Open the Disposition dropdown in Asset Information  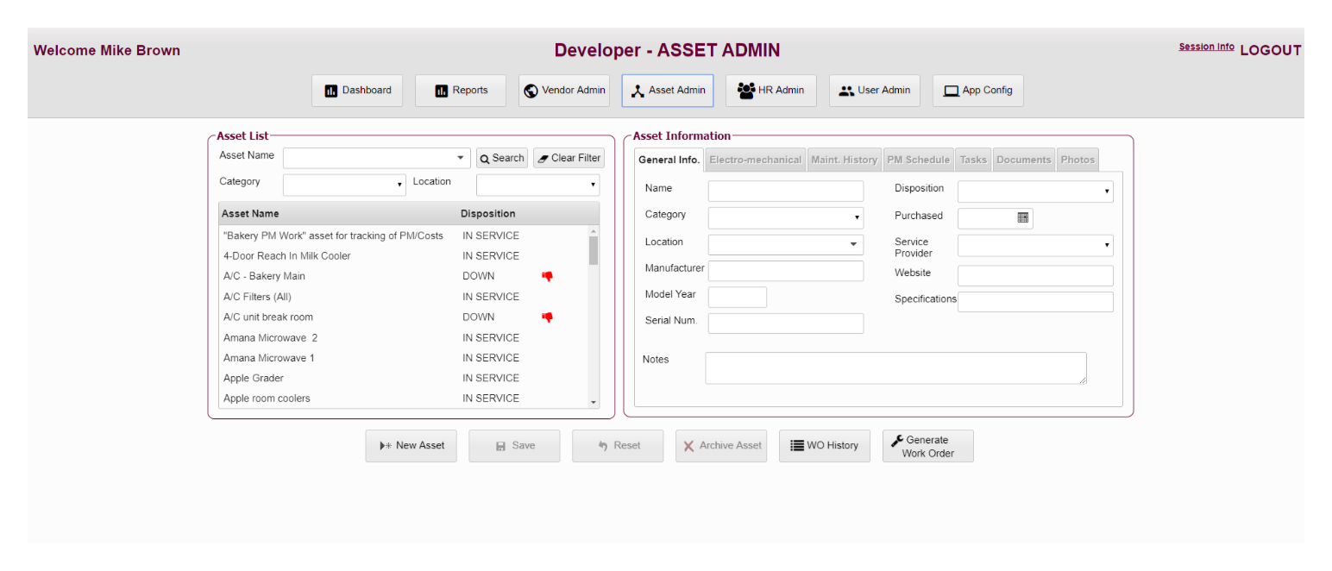1035,191
